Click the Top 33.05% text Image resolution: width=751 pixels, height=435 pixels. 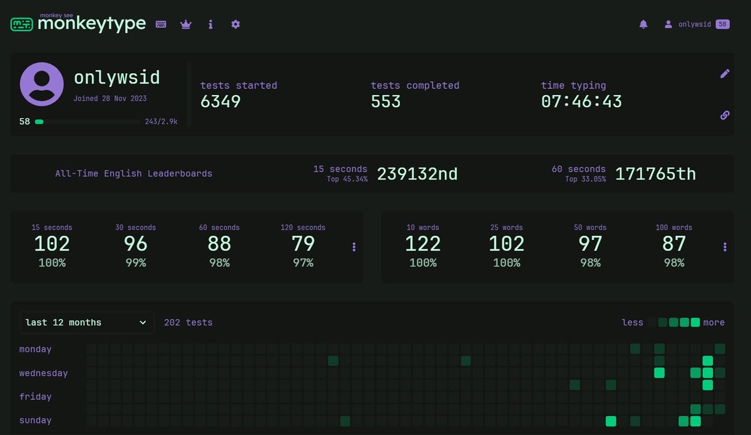[586, 179]
